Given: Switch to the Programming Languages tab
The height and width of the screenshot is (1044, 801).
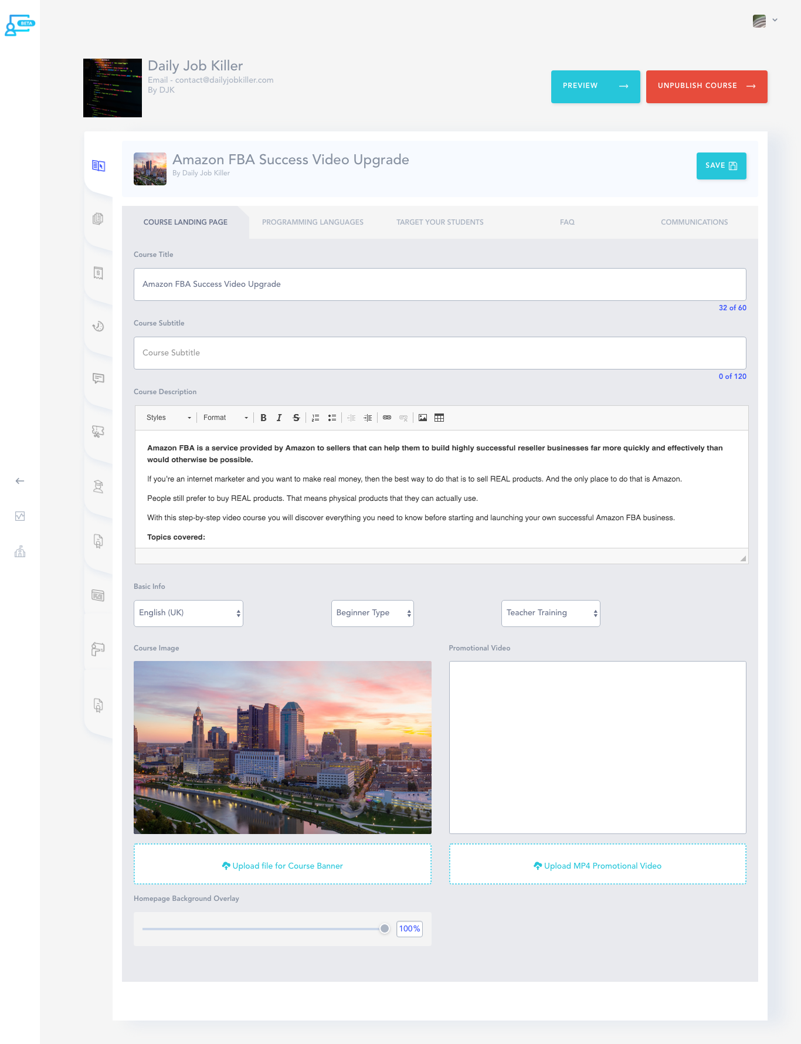Looking at the screenshot, I should click(x=313, y=222).
